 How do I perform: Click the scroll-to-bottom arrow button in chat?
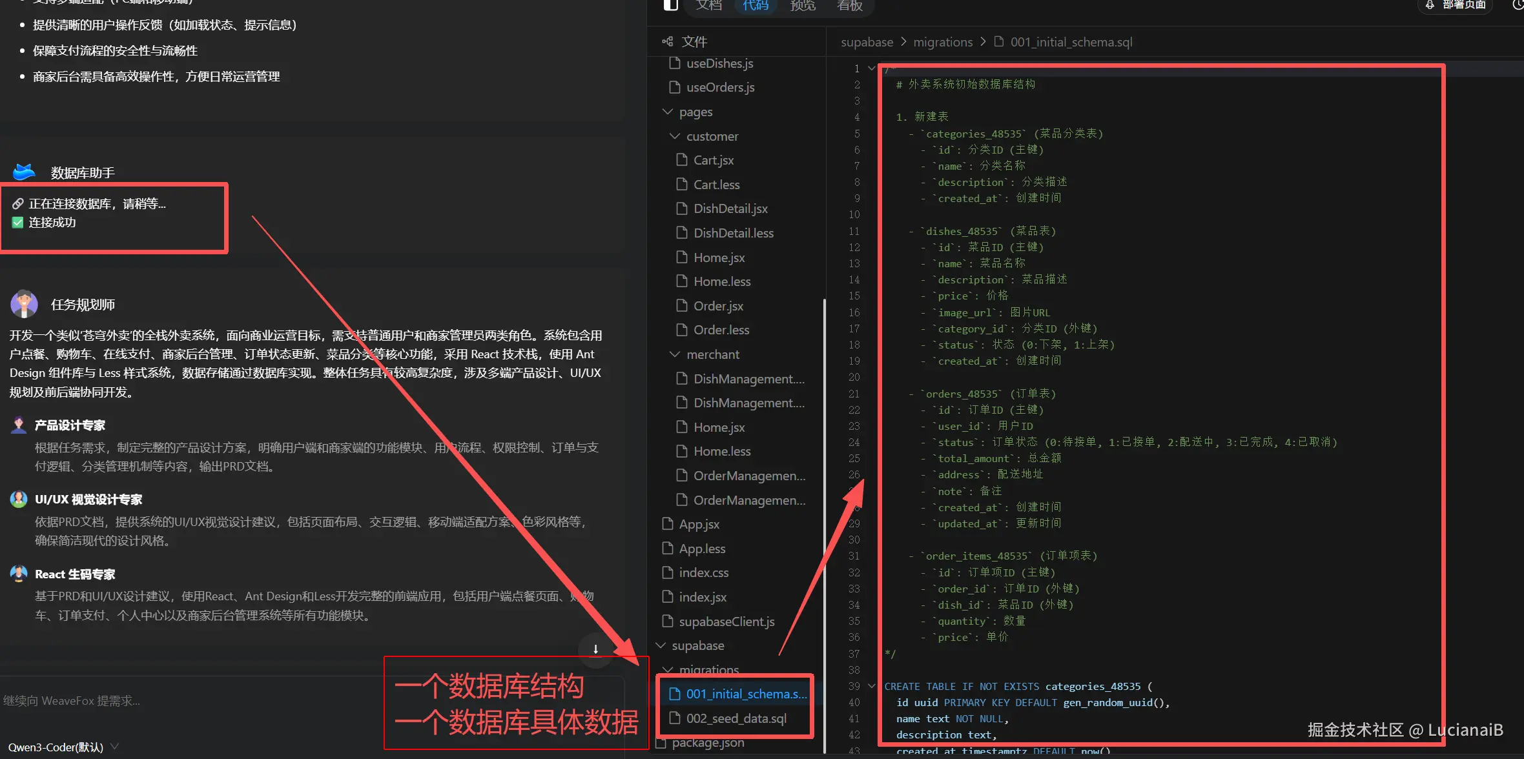click(x=595, y=649)
